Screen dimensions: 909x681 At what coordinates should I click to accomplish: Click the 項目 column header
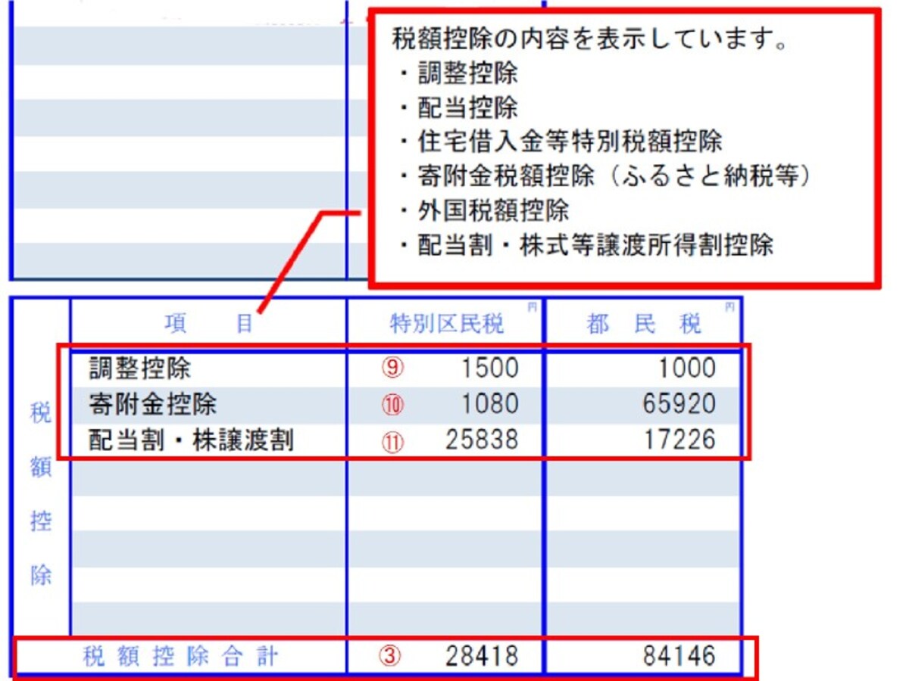(x=208, y=324)
